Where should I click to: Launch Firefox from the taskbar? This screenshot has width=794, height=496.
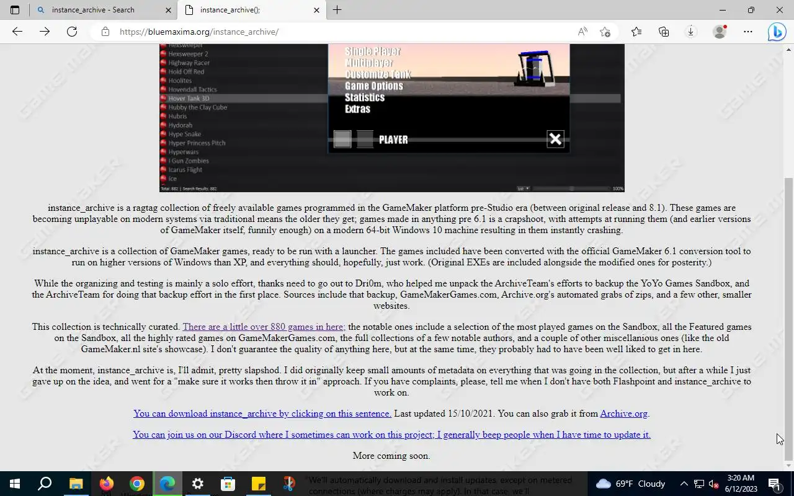pos(106,484)
